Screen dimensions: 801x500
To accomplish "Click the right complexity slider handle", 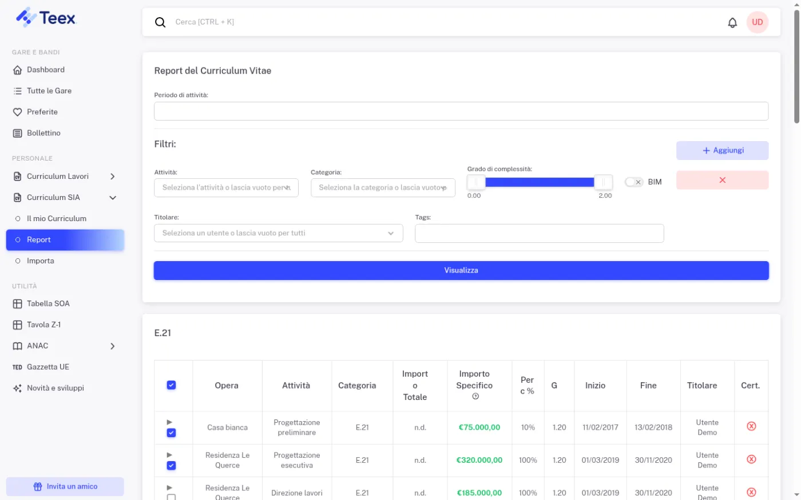I will [603, 182].
